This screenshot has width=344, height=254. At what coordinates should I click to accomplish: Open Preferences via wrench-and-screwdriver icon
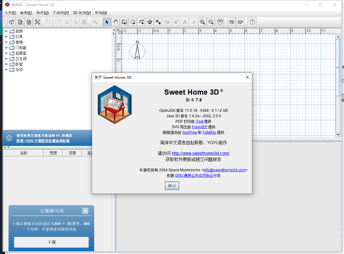[x=37, y=22]
